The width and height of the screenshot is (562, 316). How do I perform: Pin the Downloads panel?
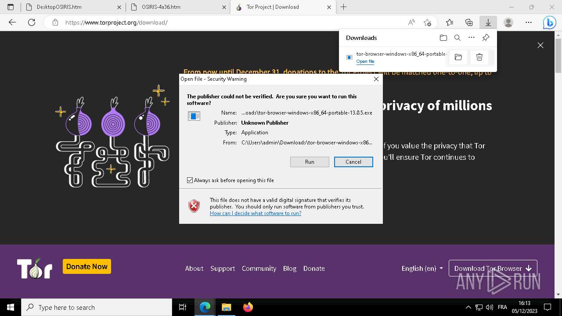[486, 38]
